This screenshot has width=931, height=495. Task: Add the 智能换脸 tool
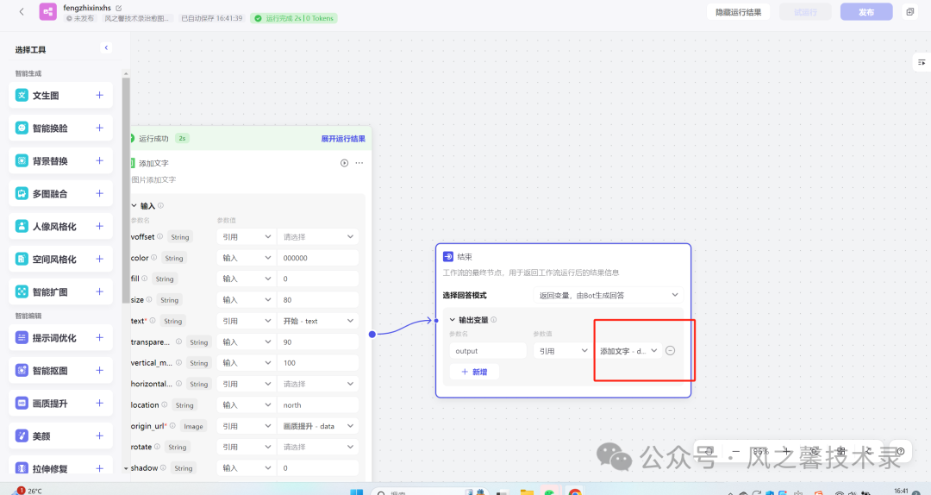100,128
